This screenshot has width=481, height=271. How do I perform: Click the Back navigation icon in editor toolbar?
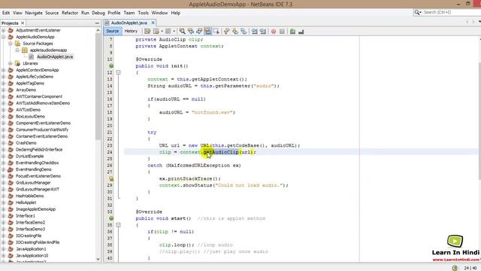pos(156,31)
